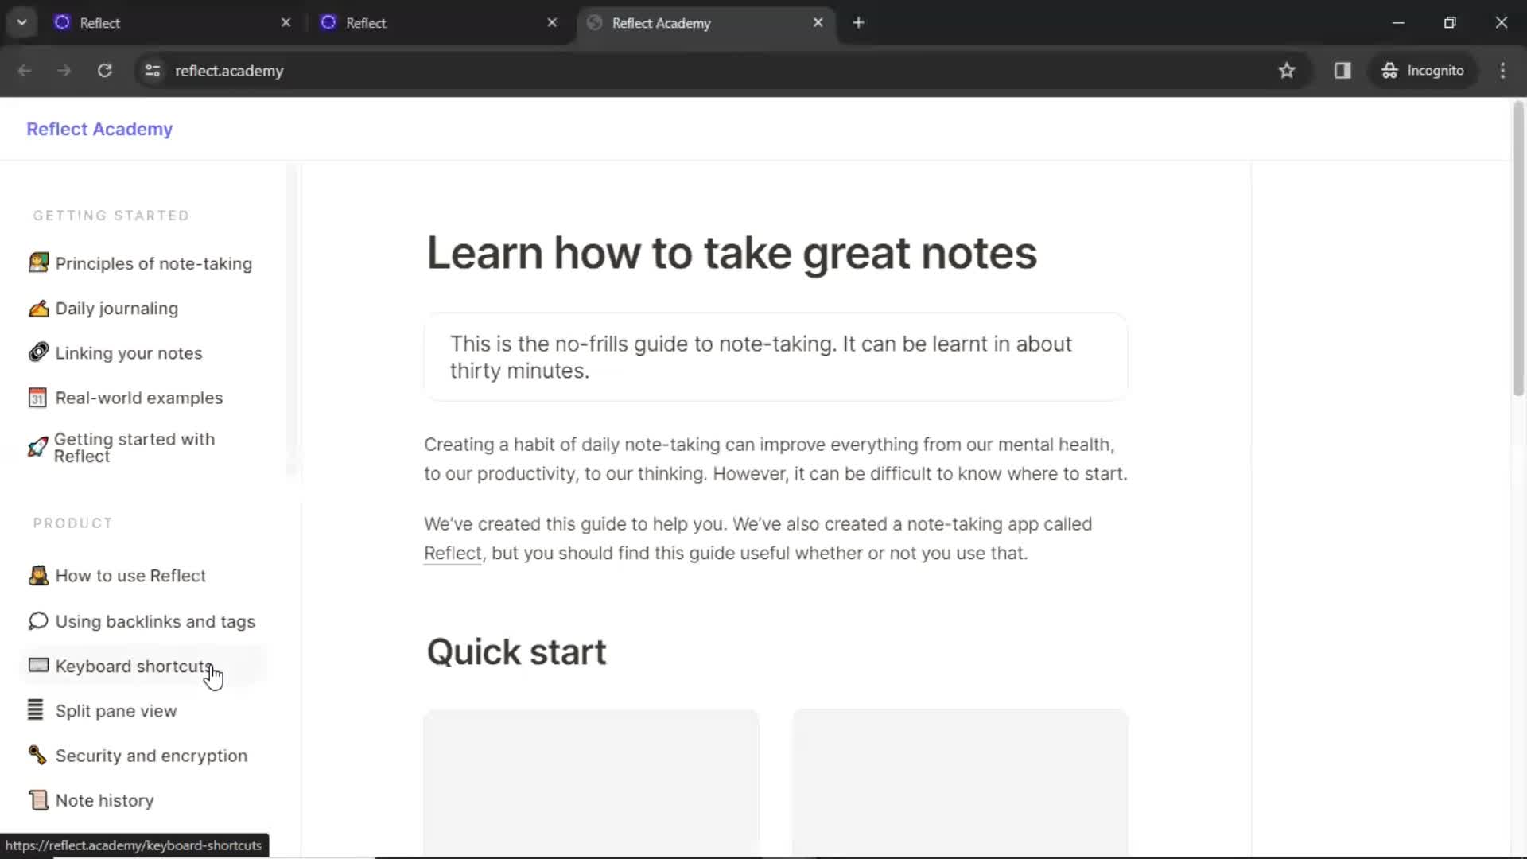This screenshot has width=1527, height=859.
Task: Open the Note history section
Action: coord(104,799)
